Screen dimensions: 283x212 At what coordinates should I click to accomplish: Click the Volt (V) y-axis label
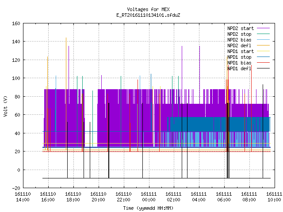pyautogui.click(x=5, y=106)
